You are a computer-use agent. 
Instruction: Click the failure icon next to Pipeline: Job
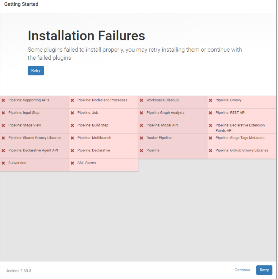tap(72, 113)
